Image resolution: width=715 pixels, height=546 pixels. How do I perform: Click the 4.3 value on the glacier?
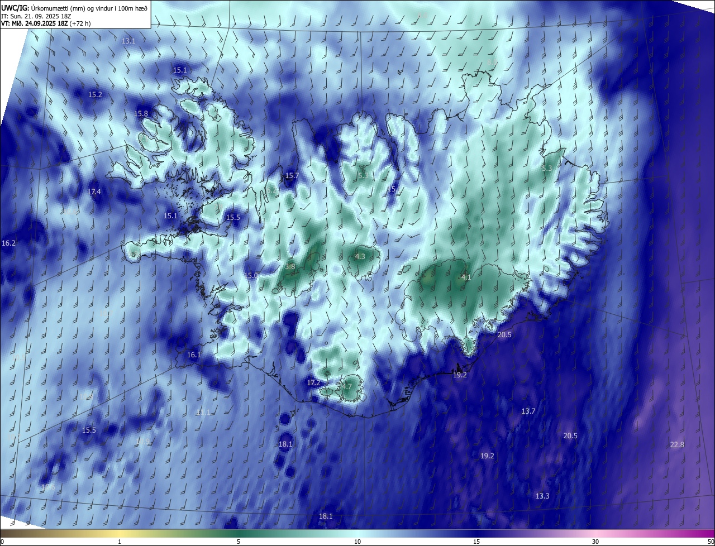point(360,257)
